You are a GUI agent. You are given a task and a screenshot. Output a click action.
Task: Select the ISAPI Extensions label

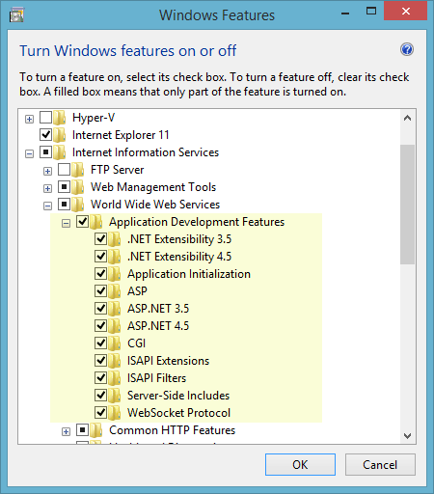click(x=168, y=361)
